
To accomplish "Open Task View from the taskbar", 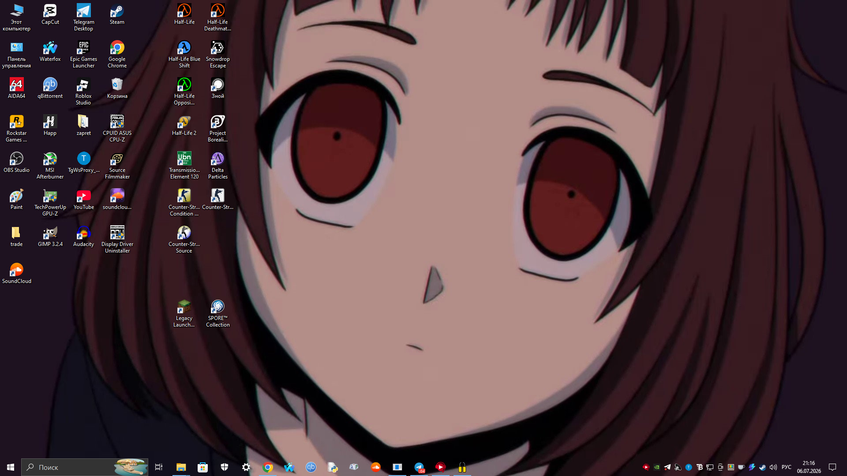I will coord(159,467).
